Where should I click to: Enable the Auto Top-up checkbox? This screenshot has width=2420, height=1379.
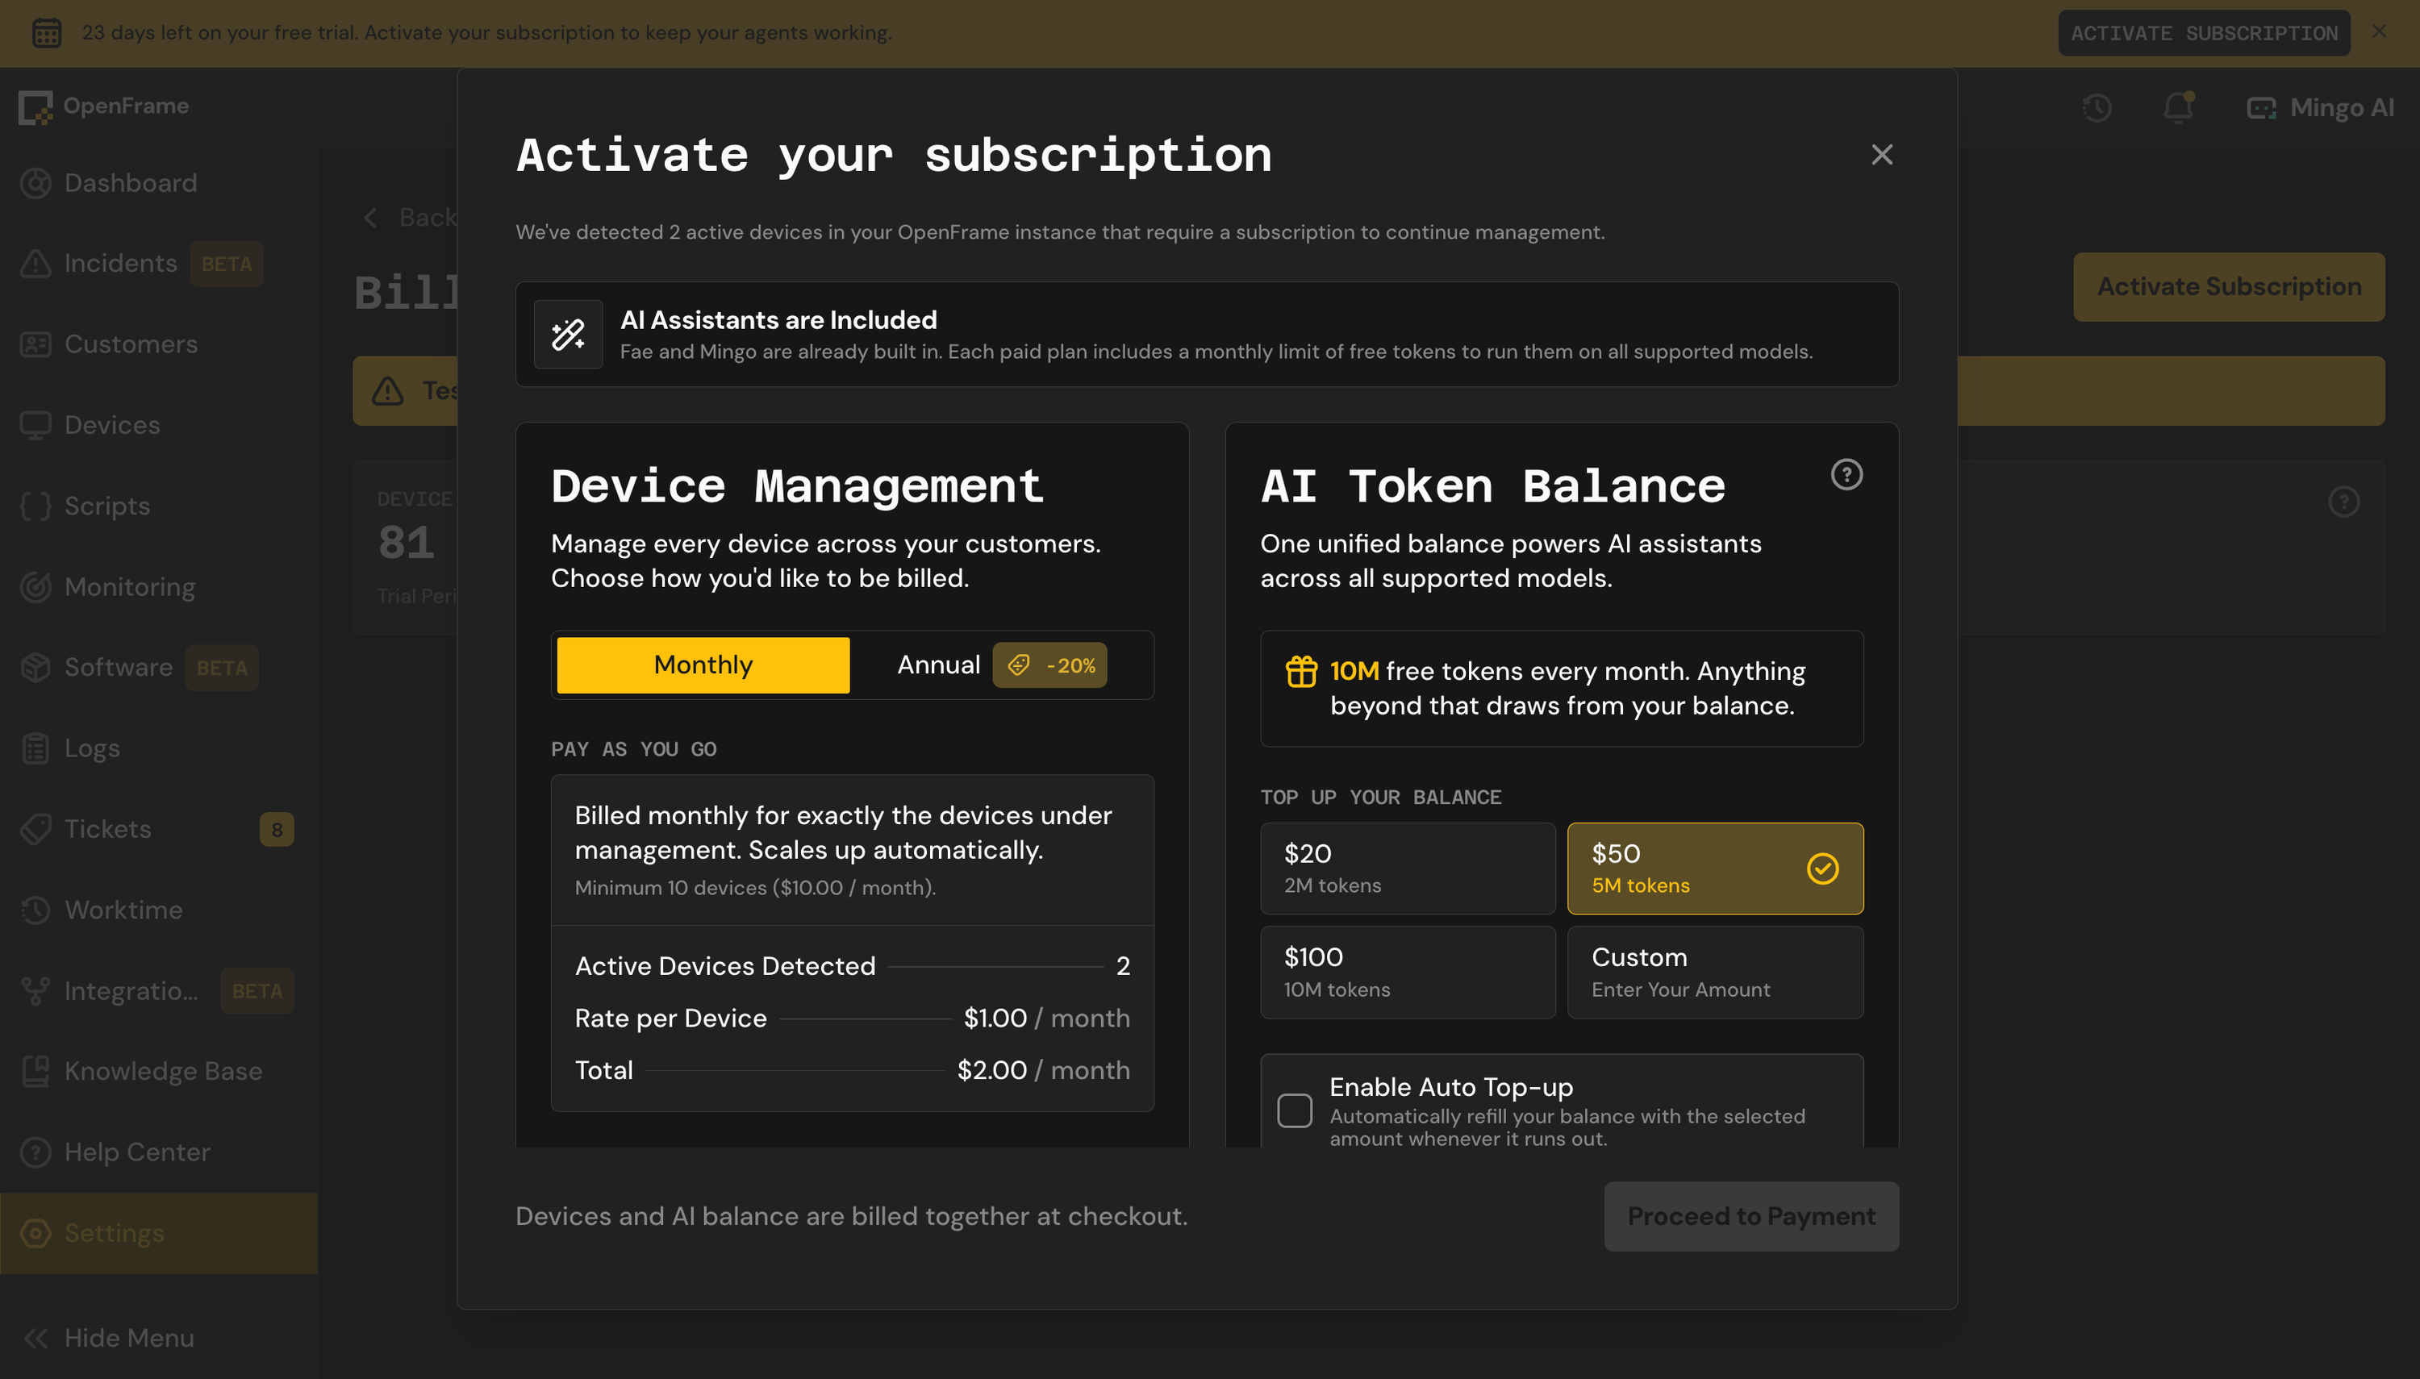click(x=1295, y=1110)
